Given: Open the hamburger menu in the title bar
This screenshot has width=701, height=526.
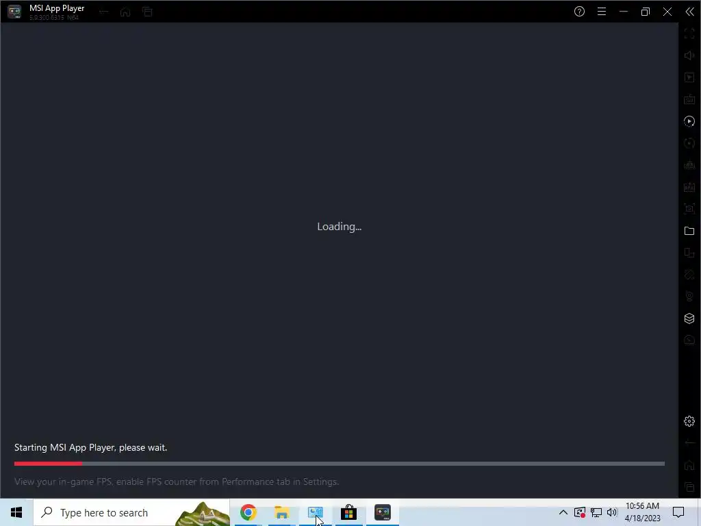Looking at the screenshot, I should point(601,12).
